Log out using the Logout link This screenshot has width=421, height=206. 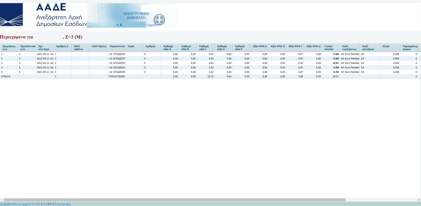point(151,25)
